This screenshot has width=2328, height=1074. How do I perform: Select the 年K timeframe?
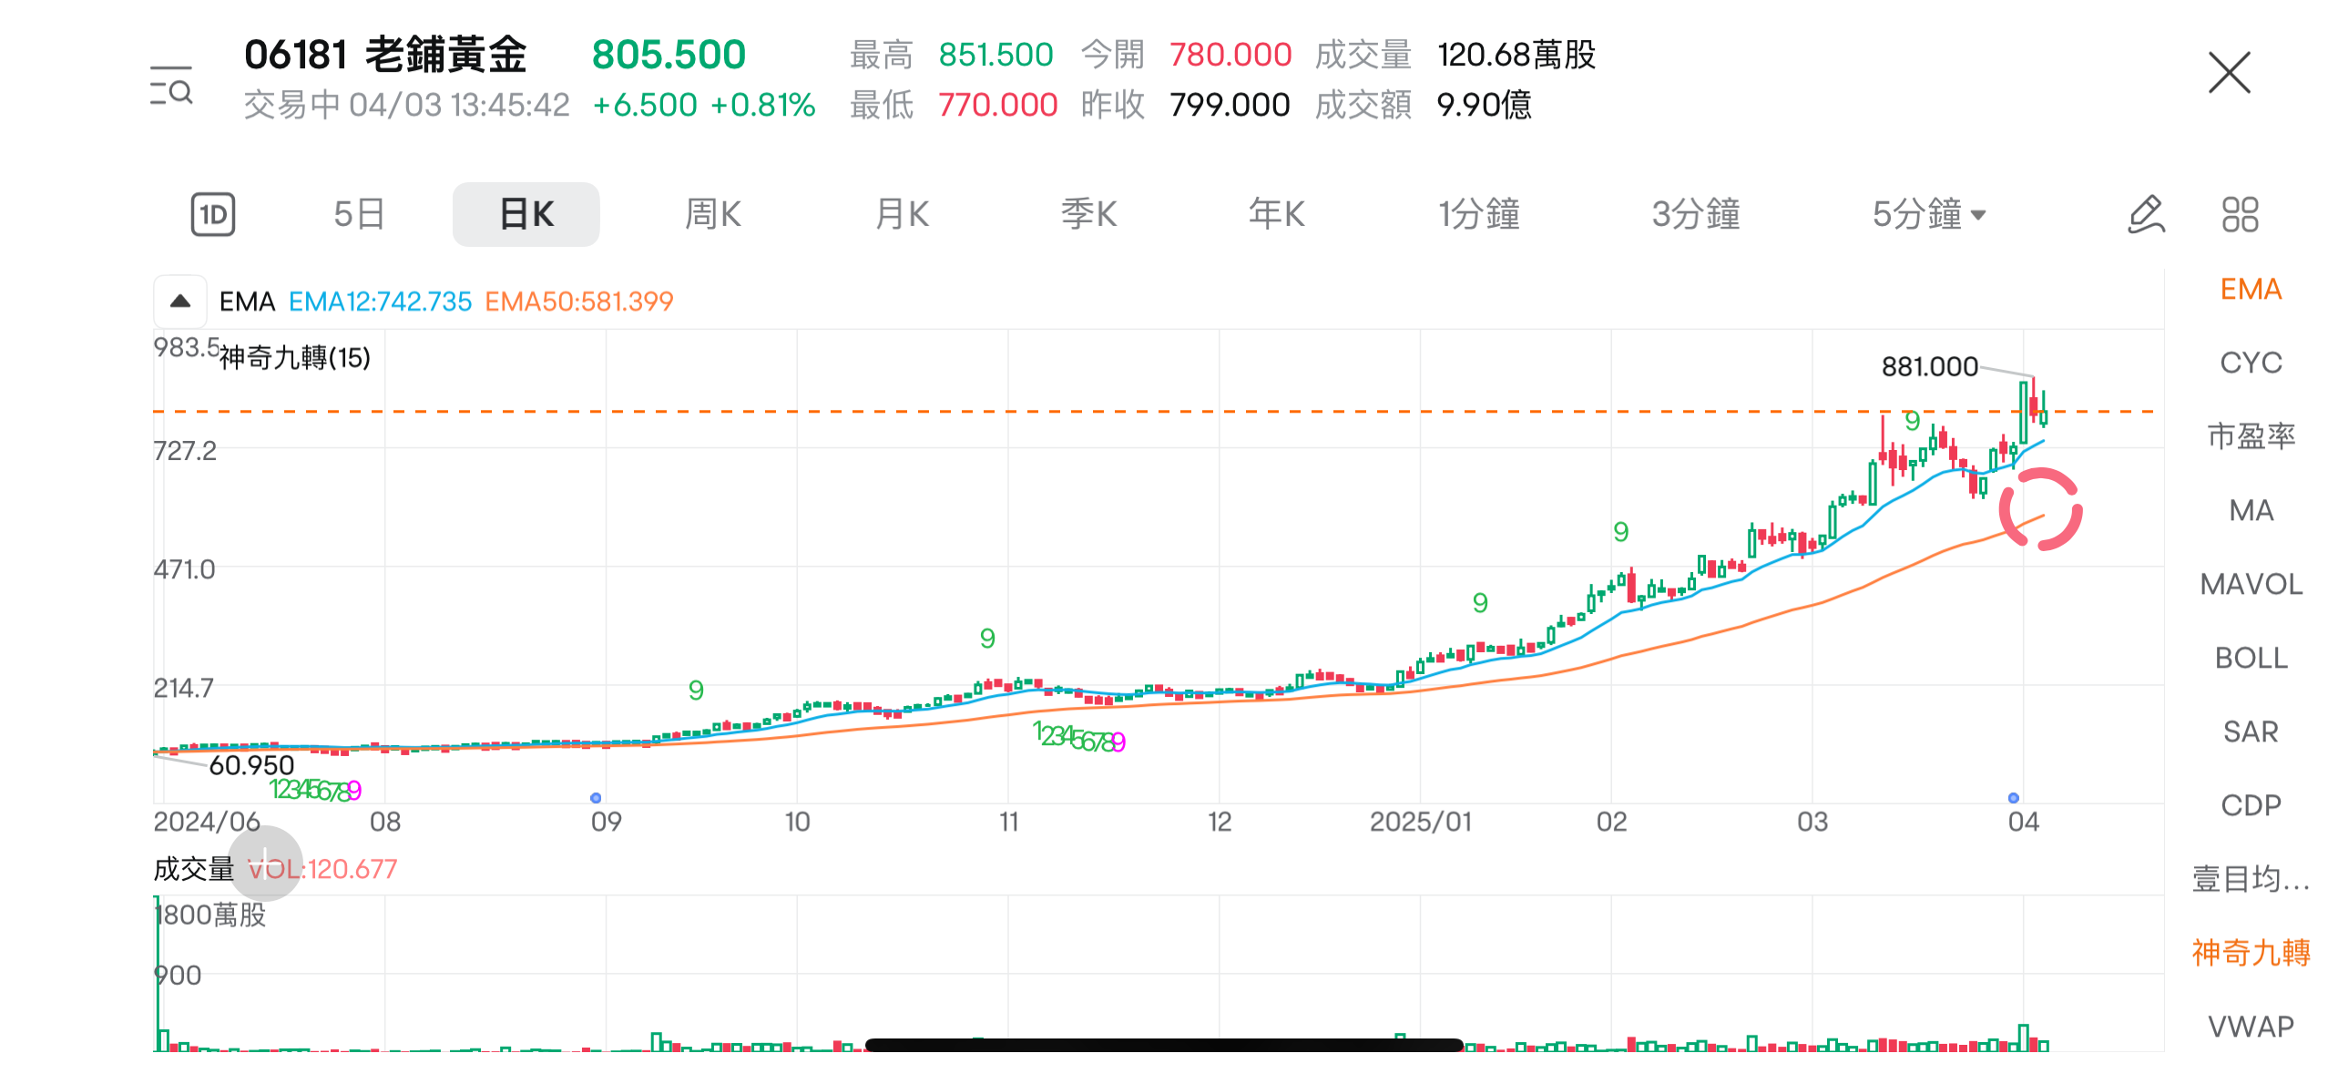(x=1275, y=213)
